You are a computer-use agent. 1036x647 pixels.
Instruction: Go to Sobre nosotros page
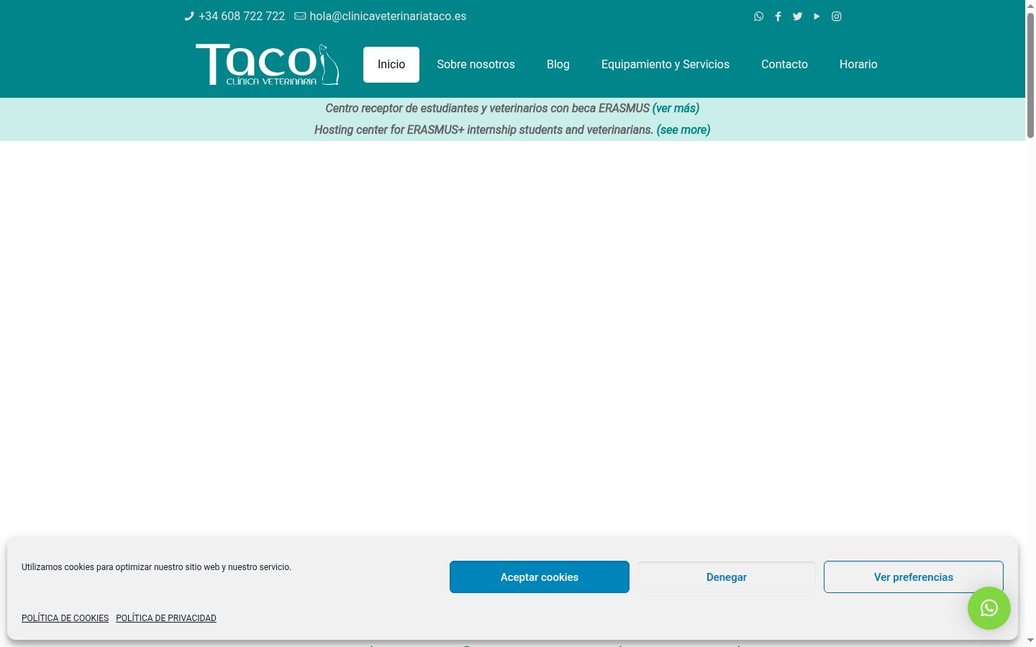pos(476,65)
